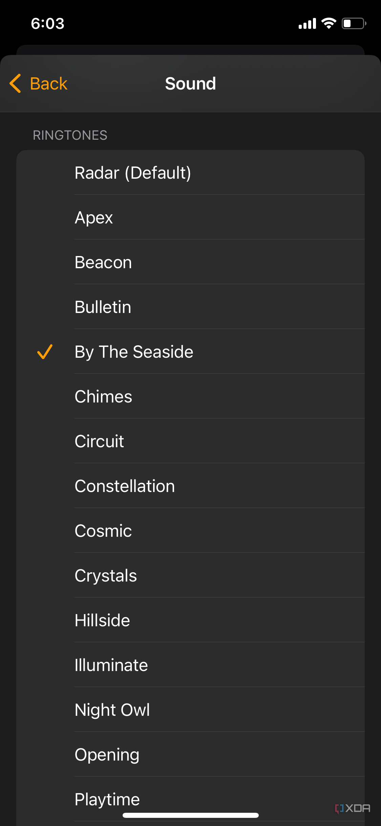Tap the 6:03 clock in status bar
The width and height of the screenshot is (381, 826).
coord(48,24)
